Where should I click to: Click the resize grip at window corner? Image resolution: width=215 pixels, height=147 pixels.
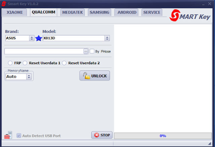(x=210, y=143)
